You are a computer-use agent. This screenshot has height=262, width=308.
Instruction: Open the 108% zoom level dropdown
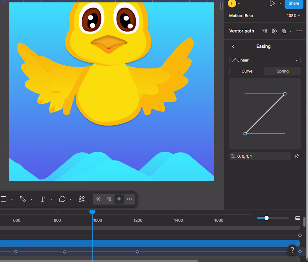293,16
